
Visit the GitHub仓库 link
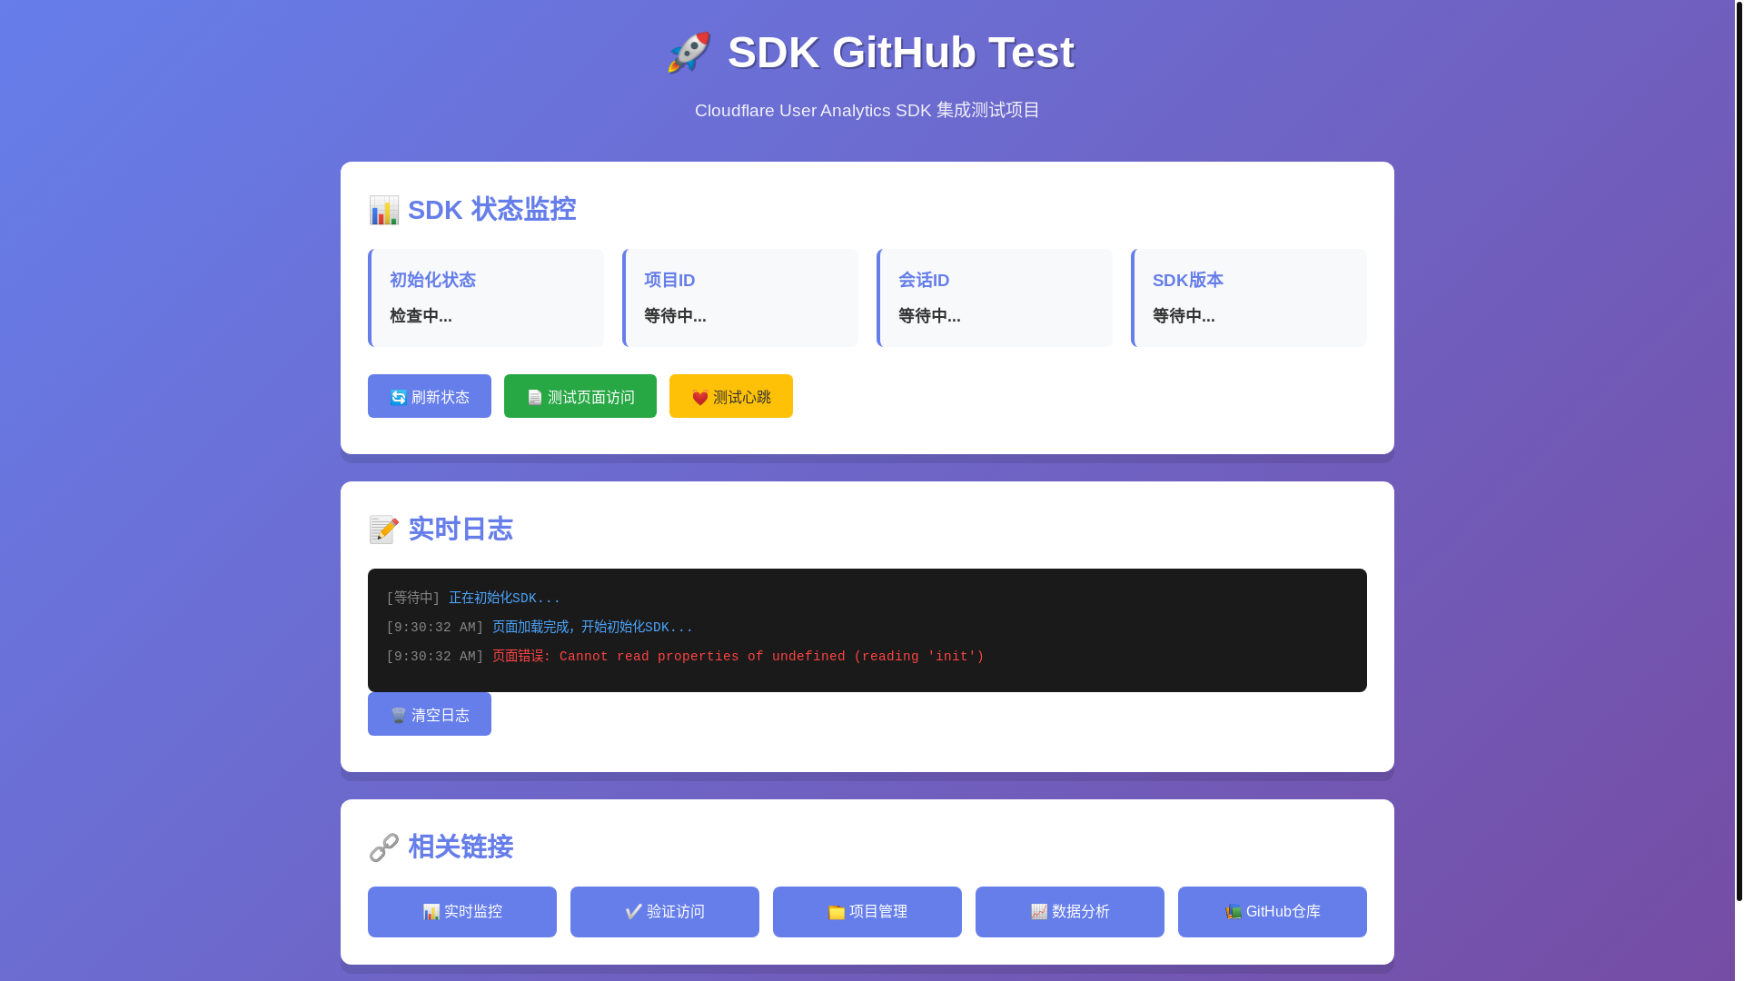(x=1273, y=912)
